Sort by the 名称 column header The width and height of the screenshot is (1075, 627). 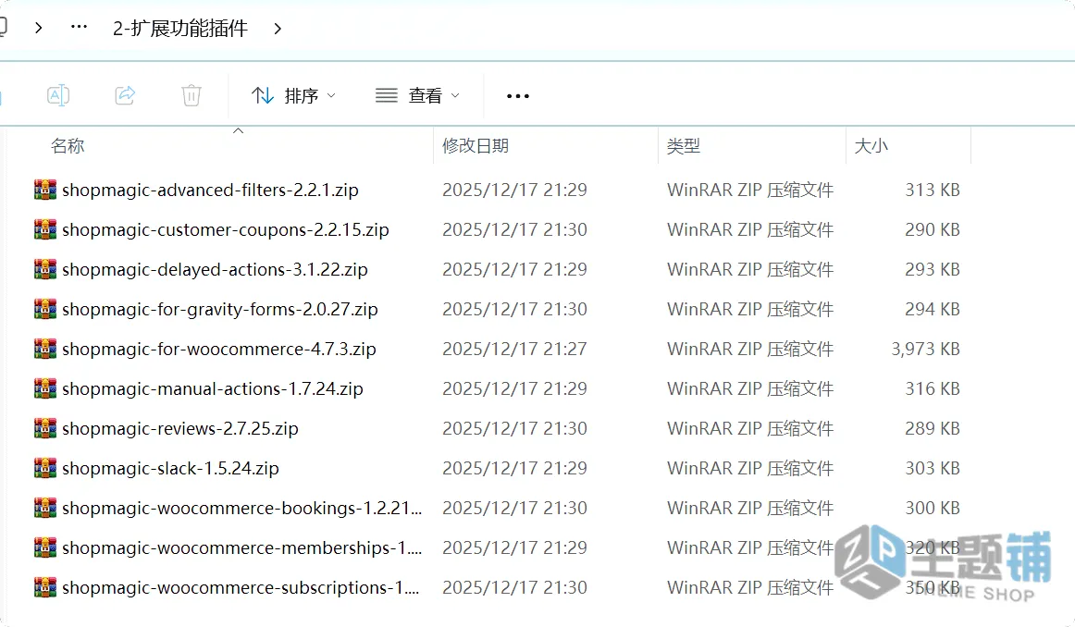click(68, 146)
